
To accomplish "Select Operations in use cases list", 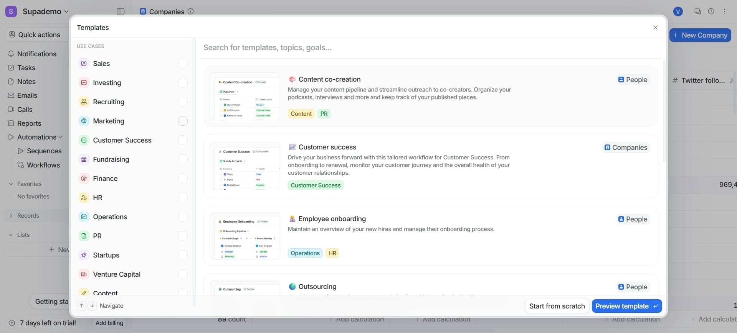I will tap(110, 217).
